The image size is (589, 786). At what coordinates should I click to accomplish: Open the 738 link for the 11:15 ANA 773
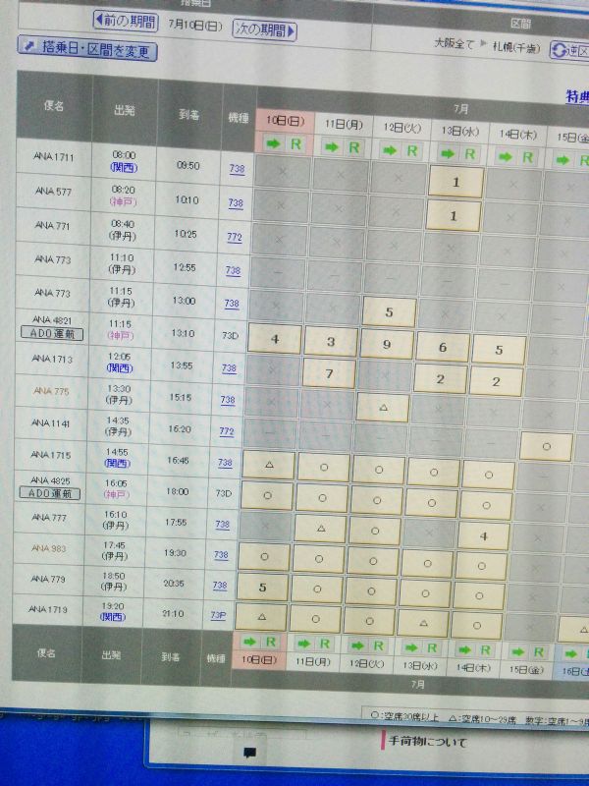[x=232, y=304]
